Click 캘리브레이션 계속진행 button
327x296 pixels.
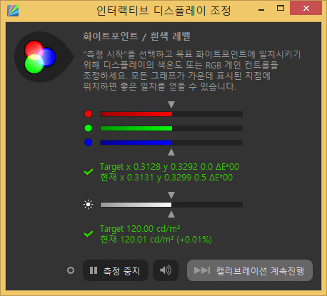[x=250, y=270]
